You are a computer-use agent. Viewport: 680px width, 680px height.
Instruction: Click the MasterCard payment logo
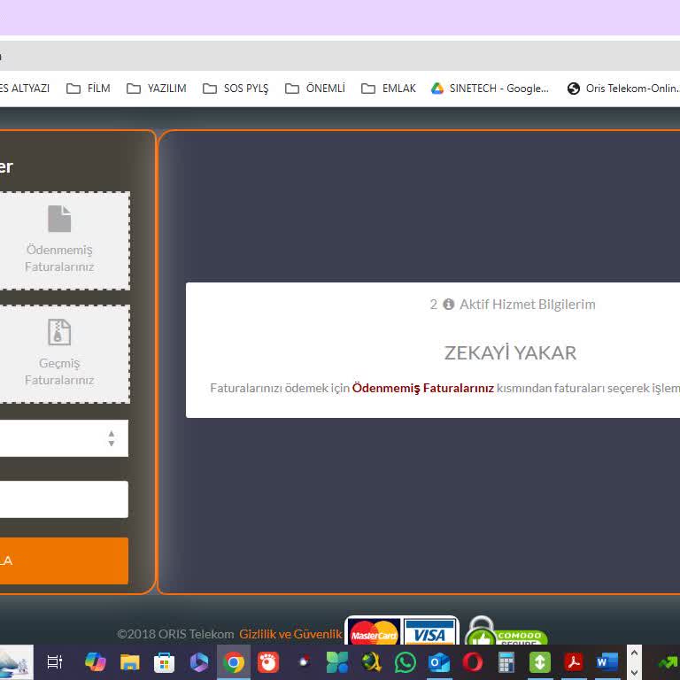(x=374, y=632)
